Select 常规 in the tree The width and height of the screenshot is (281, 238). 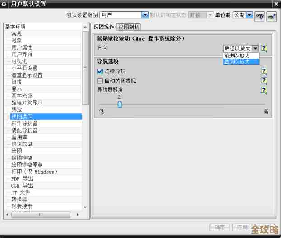[16, 34]
